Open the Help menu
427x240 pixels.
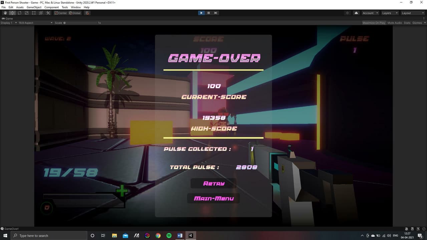click(87, 7)
